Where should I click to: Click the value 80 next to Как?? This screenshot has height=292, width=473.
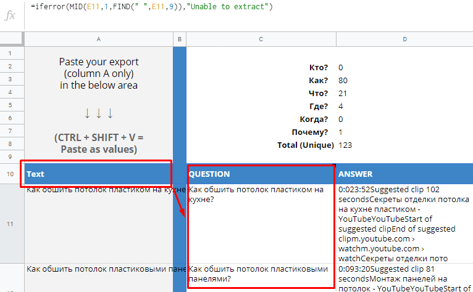click(x=343, y=80)
